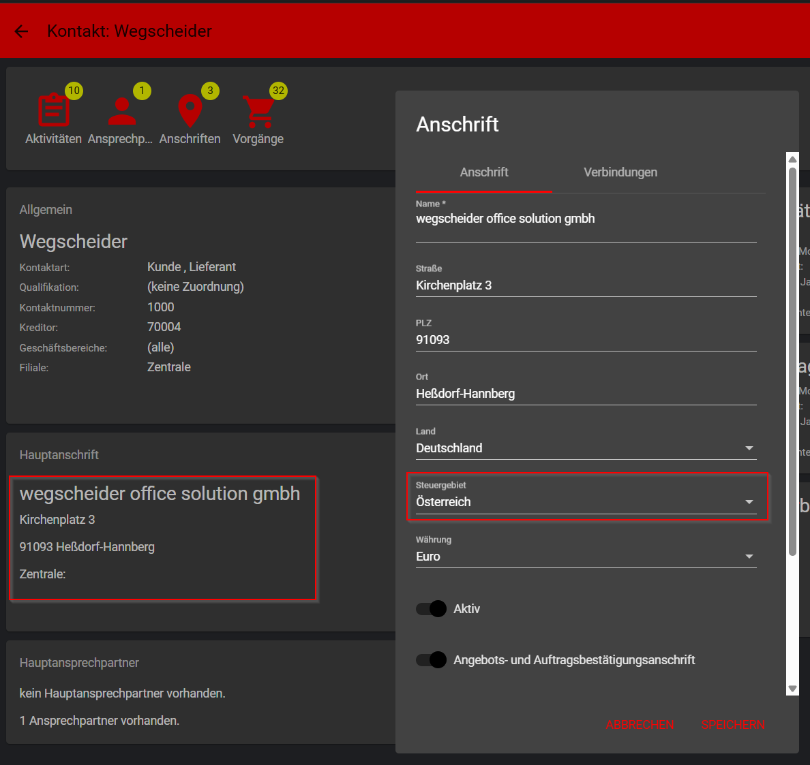This screenshot has height=765, width=810.
Task: Click the dialog scrollbar up arrow
Action: [792, 159]
